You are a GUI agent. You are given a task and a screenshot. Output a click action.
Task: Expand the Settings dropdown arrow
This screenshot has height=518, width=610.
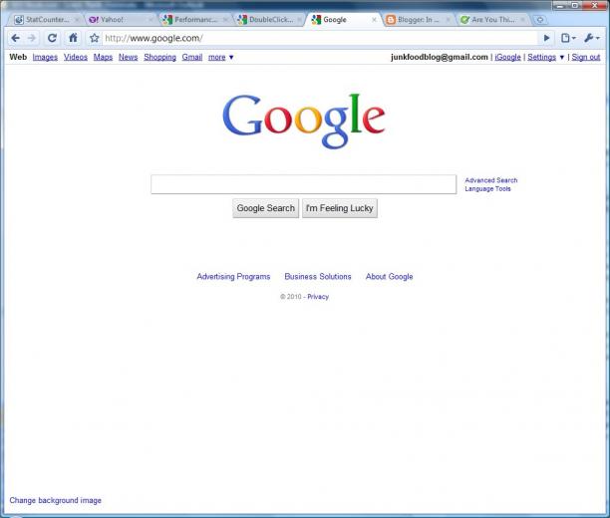click(562, 57)
